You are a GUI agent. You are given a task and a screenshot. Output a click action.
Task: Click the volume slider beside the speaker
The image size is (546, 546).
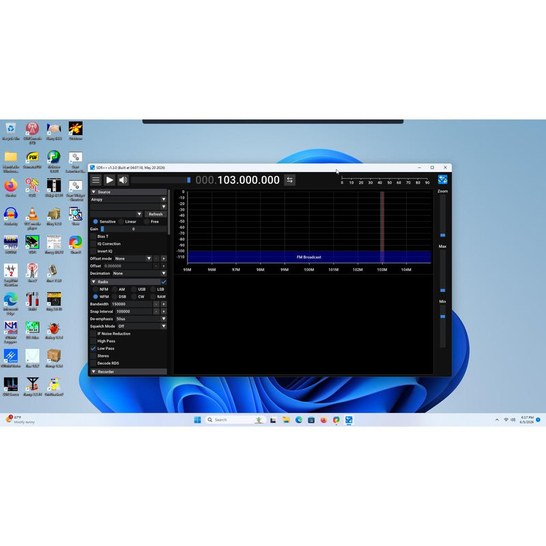pyautogui.click(x=160, y=180)
